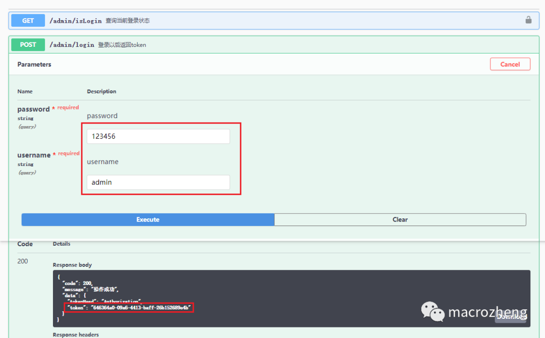
Task: Click the Description column header
Action: pyautogui.click(x=101, y=91)
